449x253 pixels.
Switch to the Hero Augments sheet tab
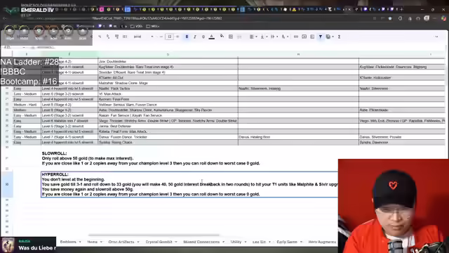(x=322, y=242)
